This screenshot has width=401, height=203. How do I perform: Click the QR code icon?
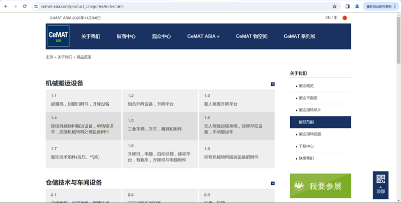pos(380,179)
